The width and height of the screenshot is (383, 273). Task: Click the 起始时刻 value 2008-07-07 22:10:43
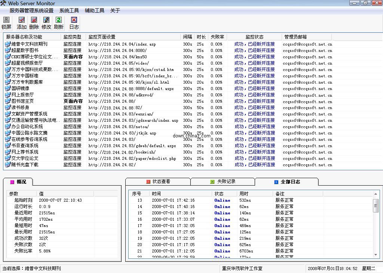[x=60, y=200]
